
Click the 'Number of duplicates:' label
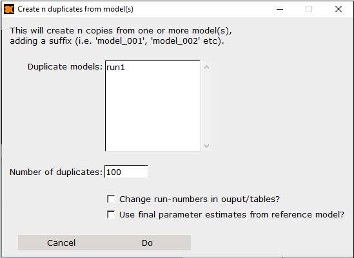click(56, 172)
